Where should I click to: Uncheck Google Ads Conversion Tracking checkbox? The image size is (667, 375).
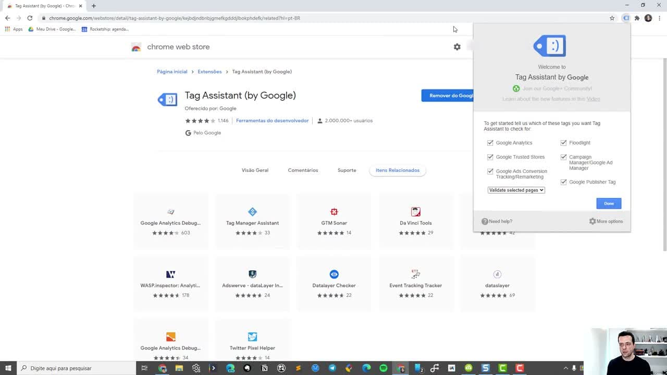pos(490,171)
